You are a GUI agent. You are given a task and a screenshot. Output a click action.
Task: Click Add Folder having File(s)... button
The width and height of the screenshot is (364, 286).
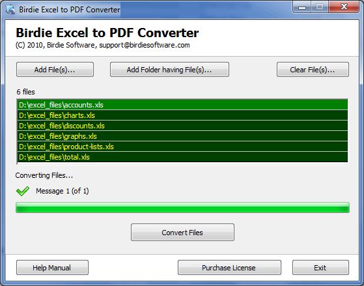(x=169, y=70)
